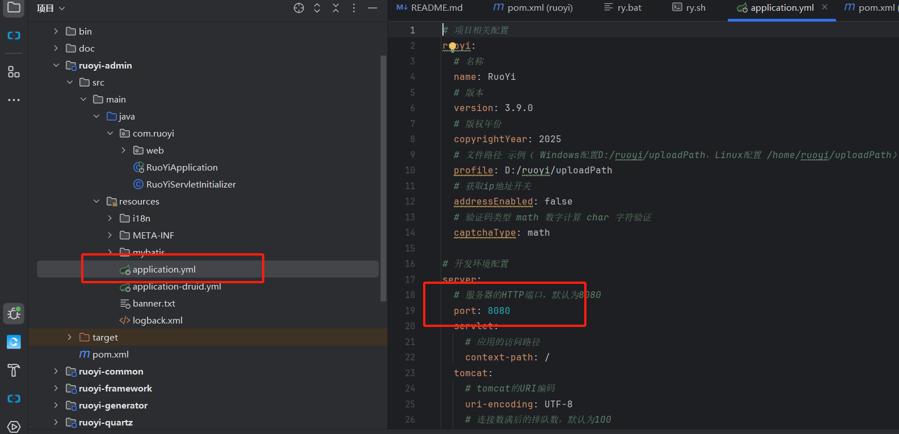
Task: Select the com.ruoyi package
Action: pyautogui.click(x=153, y=133)
